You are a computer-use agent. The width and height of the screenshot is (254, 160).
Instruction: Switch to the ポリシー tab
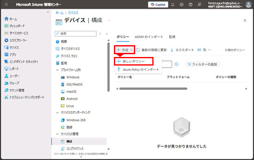[x=123, y=37]
